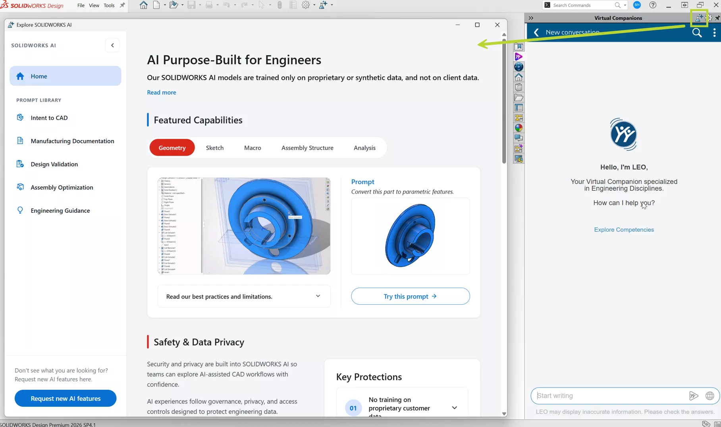Image resolution: width=721 pixels, height=427 pixels.
Task: Collapse the task pane with double chevron
Action: tap(531, 18)
